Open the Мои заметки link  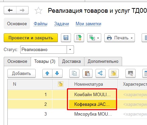pos(88,24)
